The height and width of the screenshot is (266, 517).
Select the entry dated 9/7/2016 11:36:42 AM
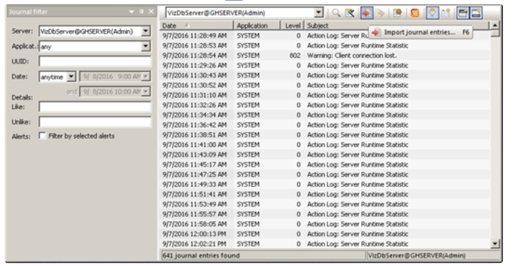[x=325, y=125]
